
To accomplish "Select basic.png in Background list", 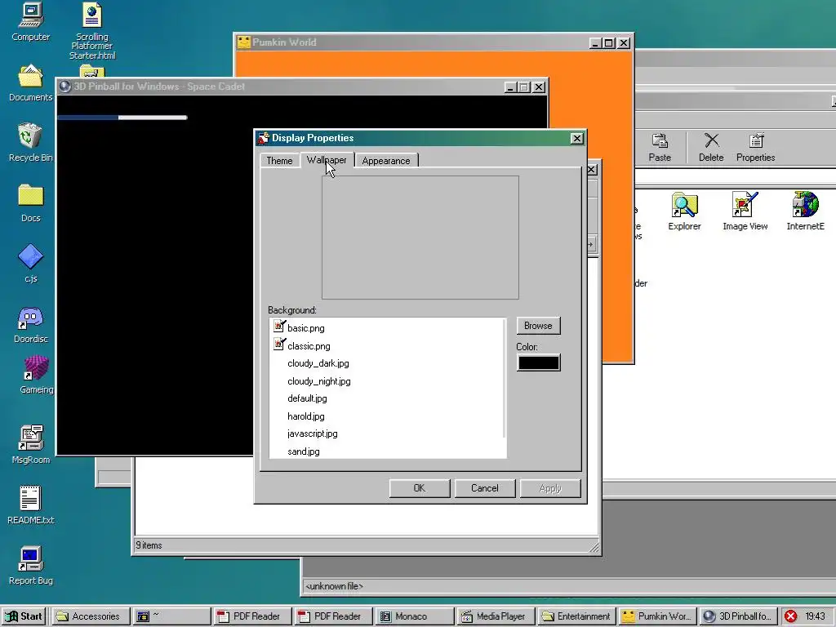I will tap(305, 328).
